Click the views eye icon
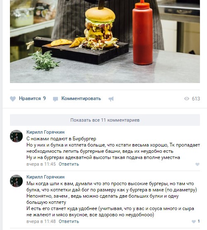207x230 pixels. 187,98
